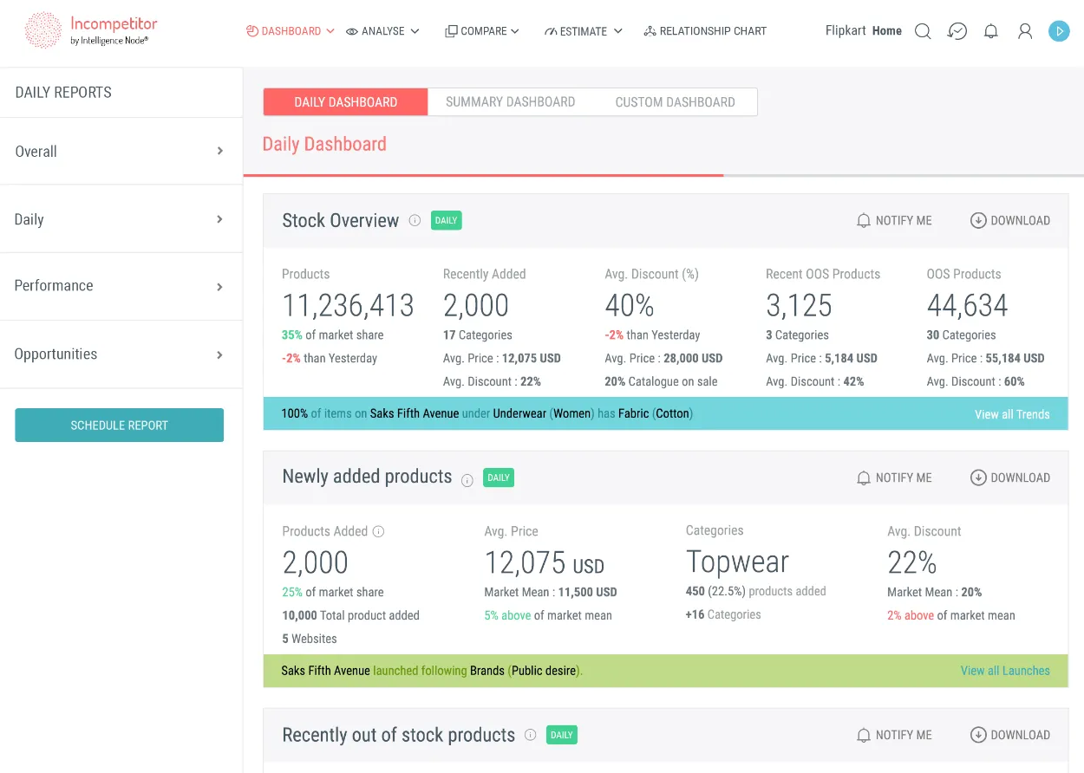This screenshot has height=773, width=1084.
Task: Switch to the Summary Dashboard tab
Action: (x=509, y=101)
